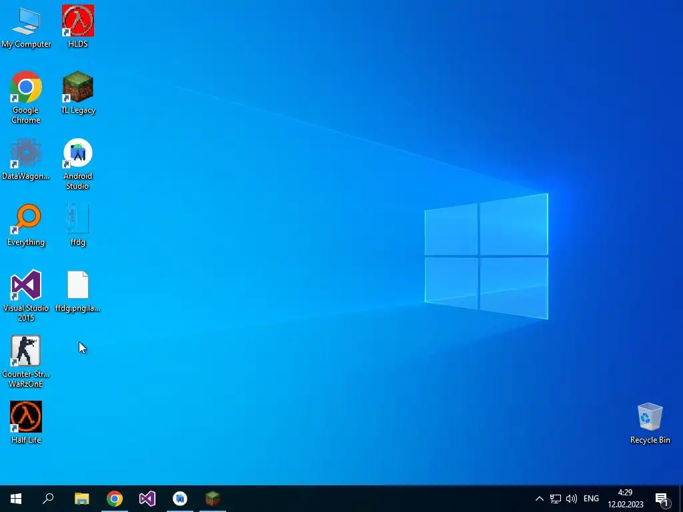Open network status tray icon
The image size is (683, 512).
(556, 499)
